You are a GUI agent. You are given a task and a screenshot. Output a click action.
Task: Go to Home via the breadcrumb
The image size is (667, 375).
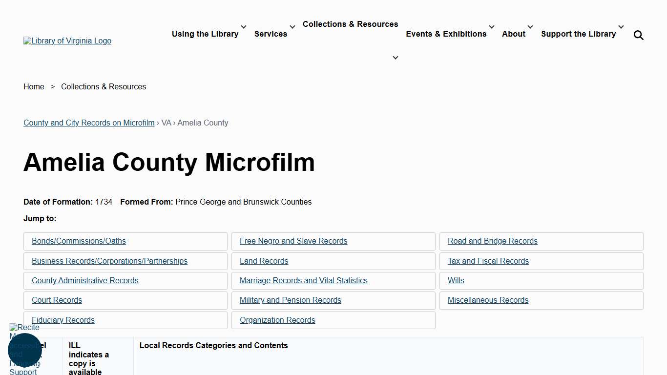point(34,86)
